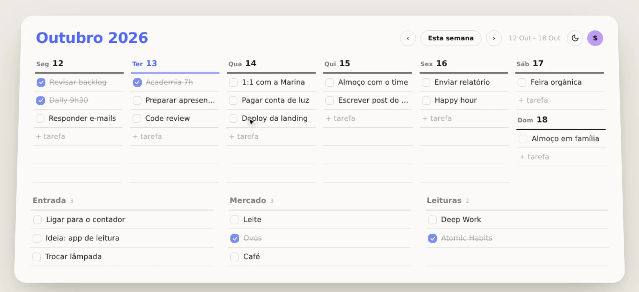The image size is (639, 292).
Task: Toggle dark mode moon icon
Action: click(575, 38)
